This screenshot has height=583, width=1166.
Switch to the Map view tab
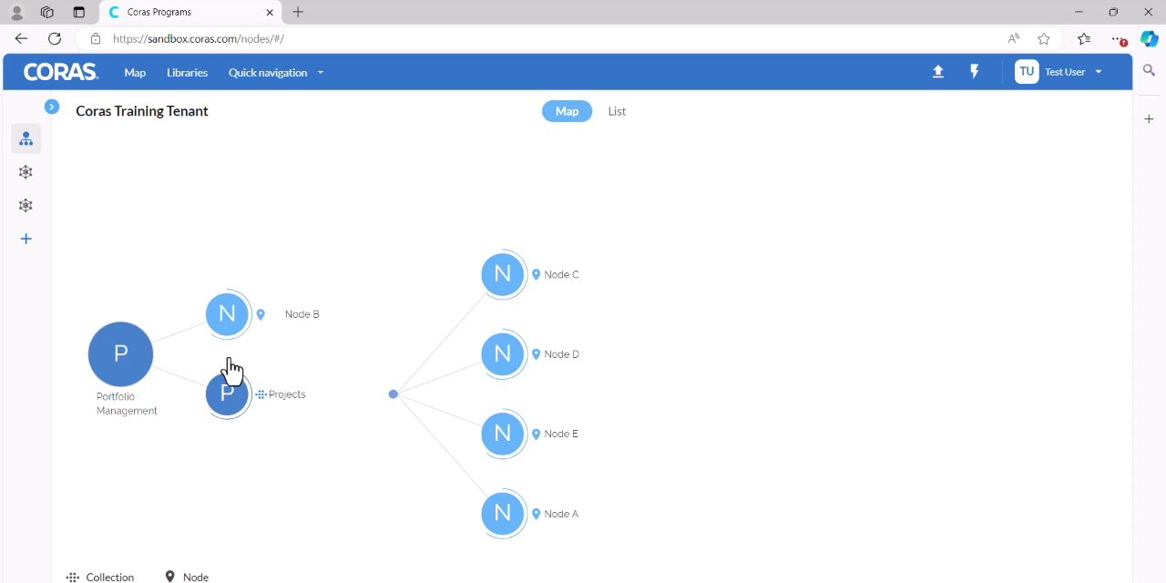(x=567, y=111)
